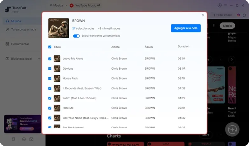Click the home icon near Pegar enlace
249x146 pixels.
pyautogui.click(x=244, y=15)
